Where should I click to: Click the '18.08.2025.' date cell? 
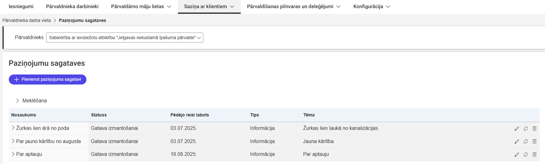point(184,154)
